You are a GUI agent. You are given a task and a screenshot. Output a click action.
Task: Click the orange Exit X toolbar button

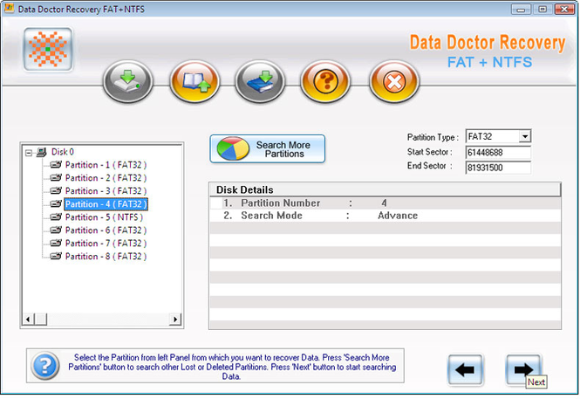point(394,81)
